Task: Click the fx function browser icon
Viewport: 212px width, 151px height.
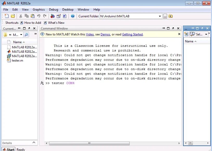Action: tap(42, 83)
